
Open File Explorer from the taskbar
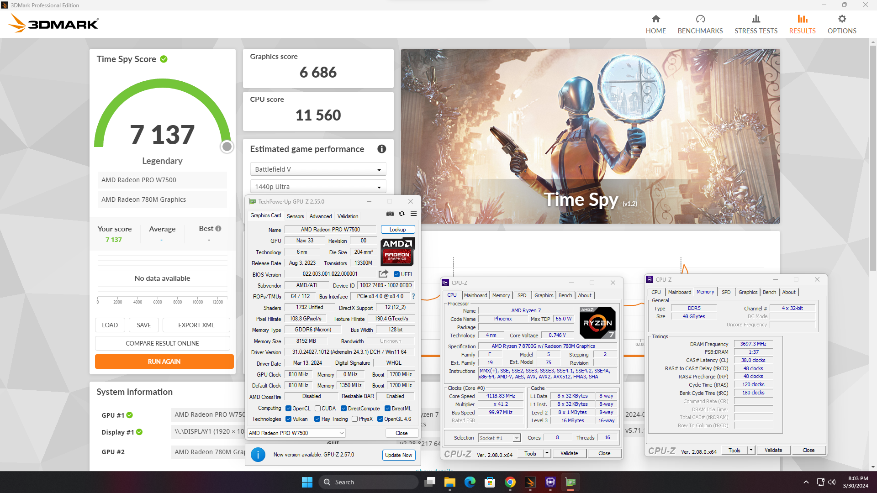[x=450, y=482]
